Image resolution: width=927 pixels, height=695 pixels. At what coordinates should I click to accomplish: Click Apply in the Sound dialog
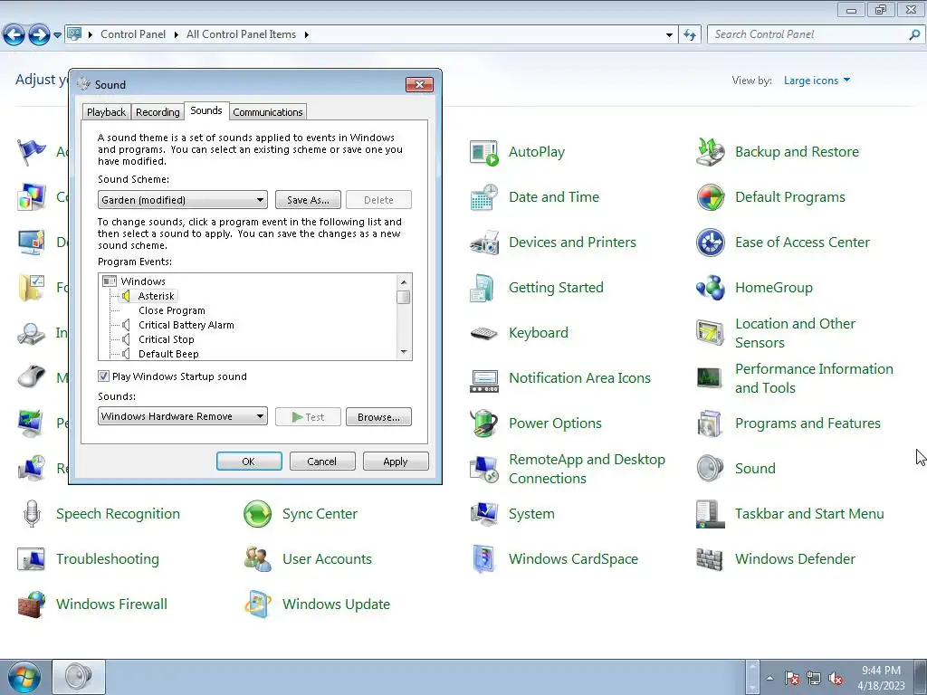pos(396,462)
